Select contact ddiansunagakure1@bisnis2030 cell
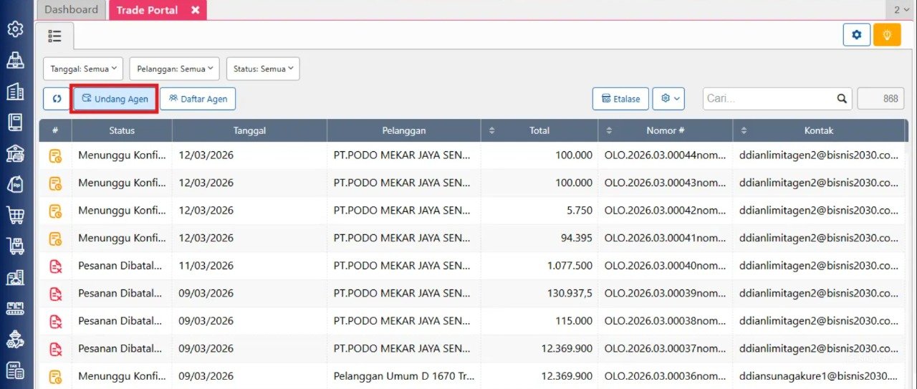 click(x=818, y=376)
